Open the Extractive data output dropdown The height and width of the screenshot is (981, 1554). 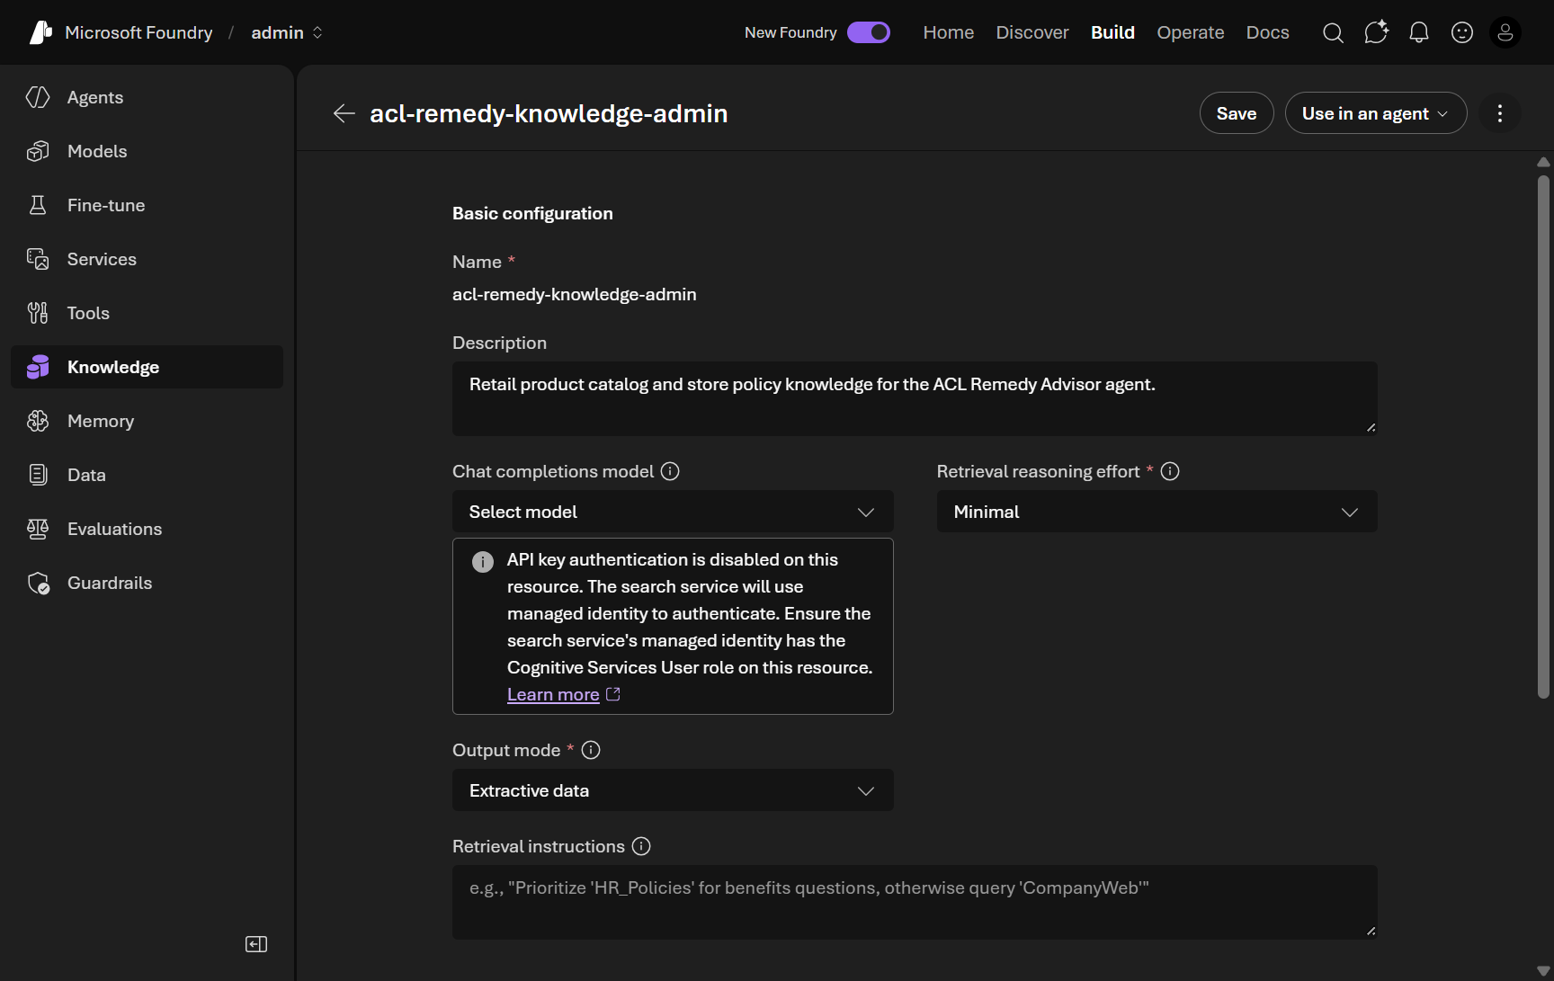pyautogui.click(x=673, y=790)
